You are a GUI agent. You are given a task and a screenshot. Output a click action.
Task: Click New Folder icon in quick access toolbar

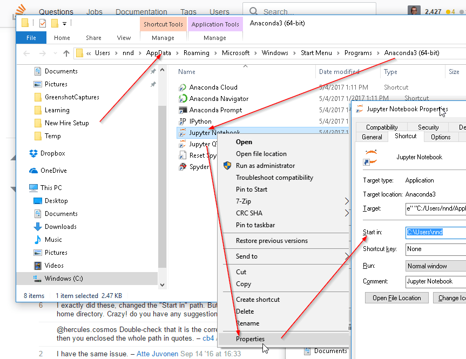(x=55, y=23)
